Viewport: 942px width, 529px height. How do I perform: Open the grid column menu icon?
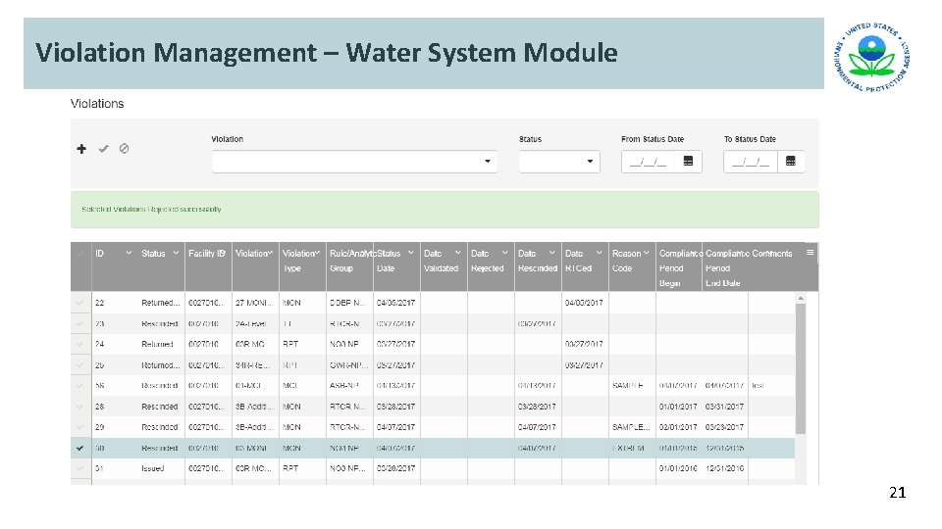[810, 253]
